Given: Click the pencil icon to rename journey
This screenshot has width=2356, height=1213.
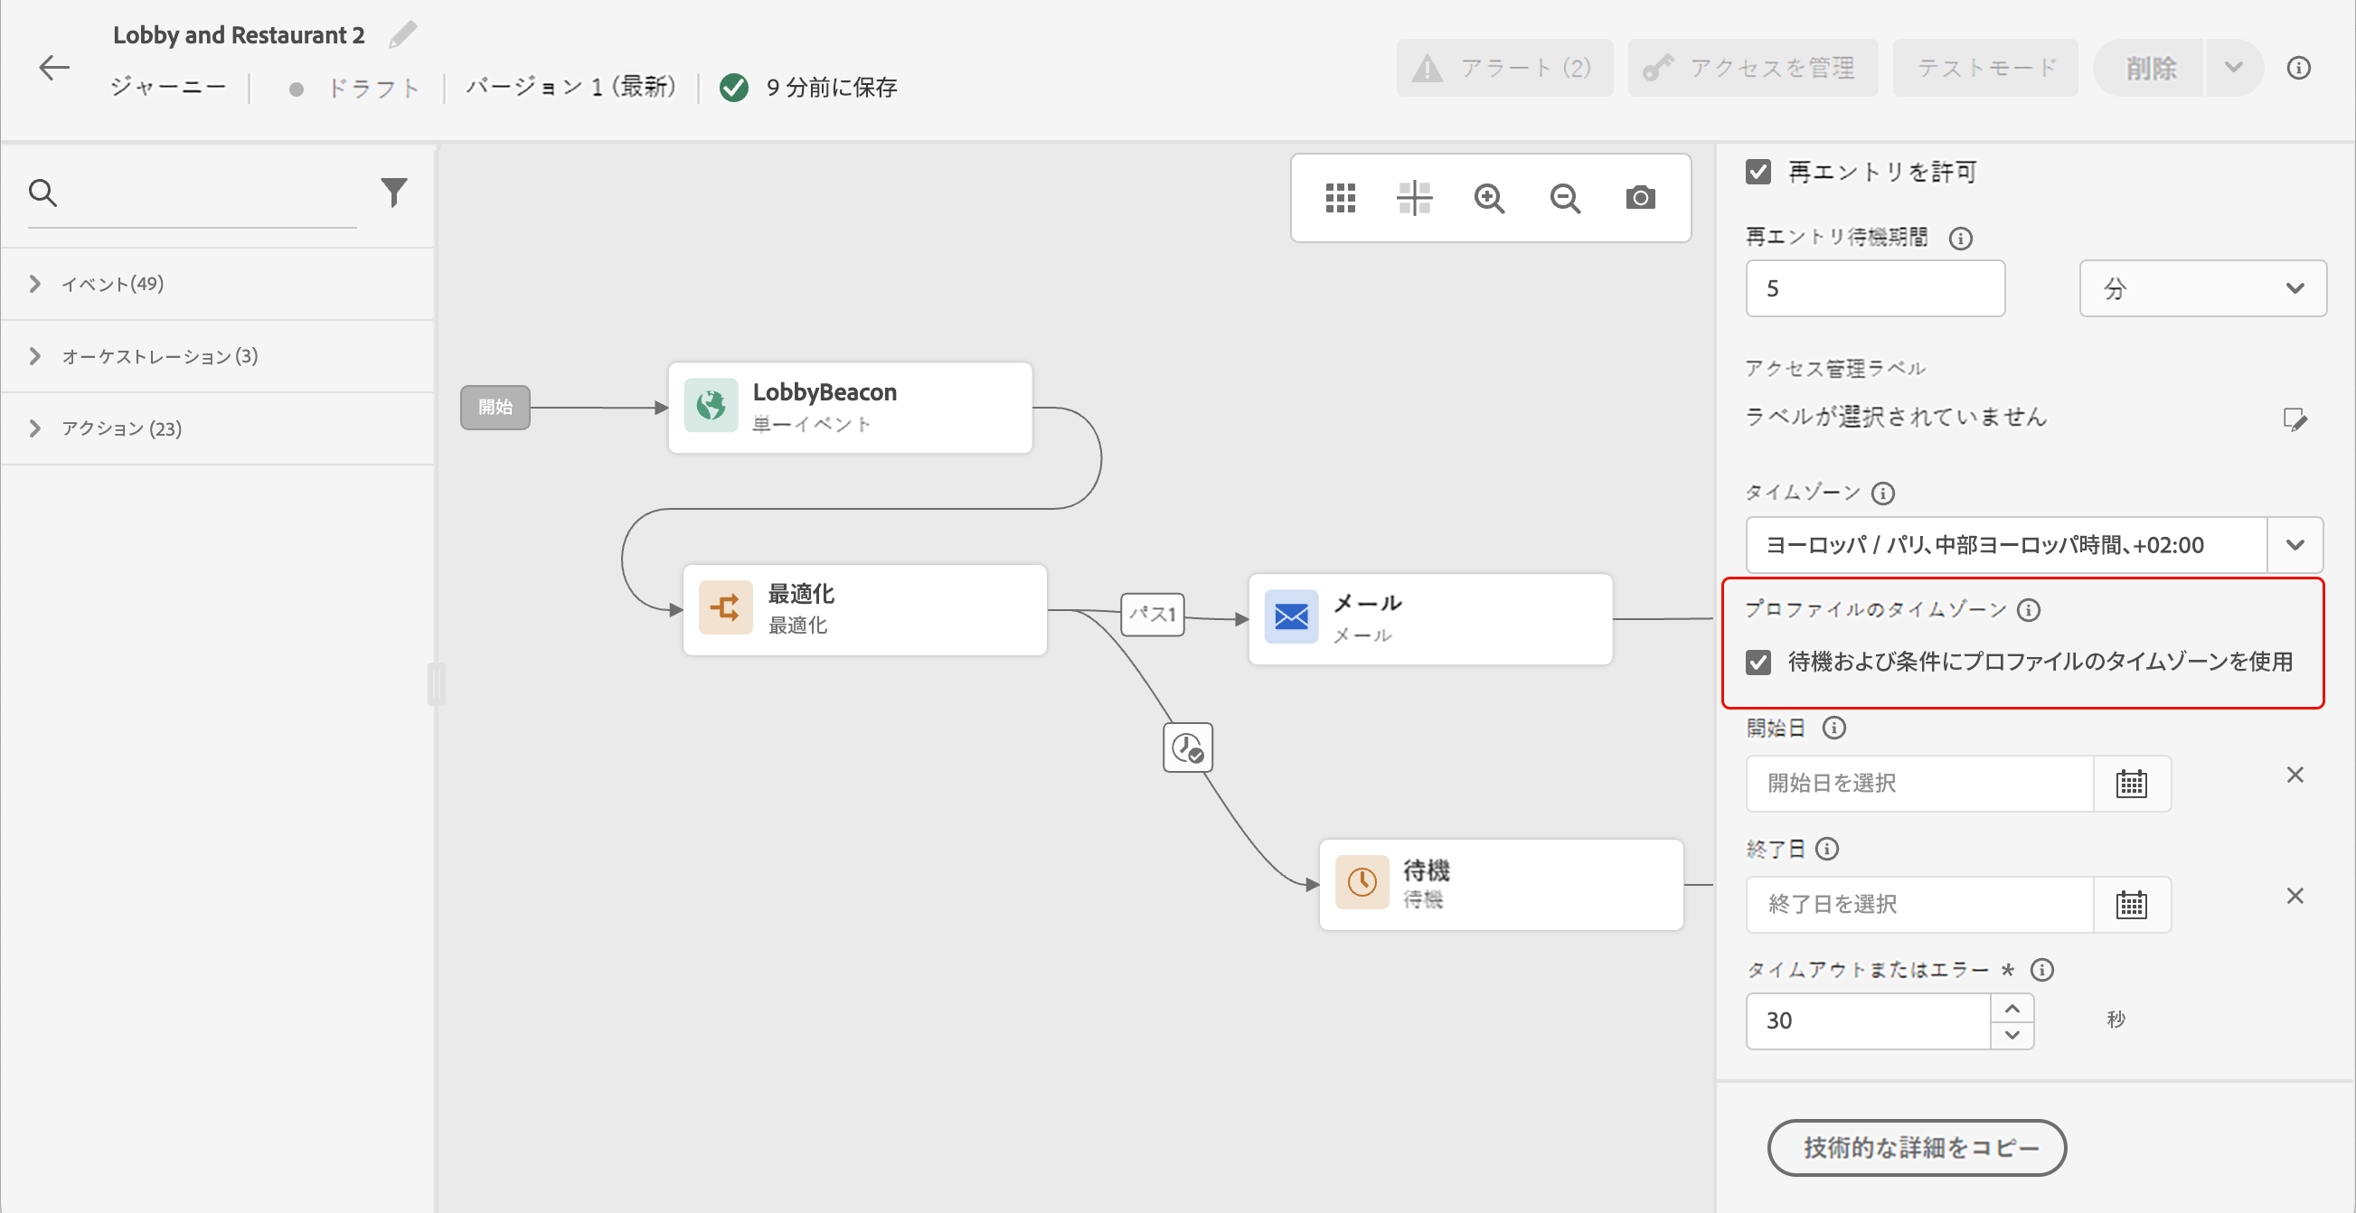Looking at the screenshot, I should pyautogui.click(x=402, y=34).
